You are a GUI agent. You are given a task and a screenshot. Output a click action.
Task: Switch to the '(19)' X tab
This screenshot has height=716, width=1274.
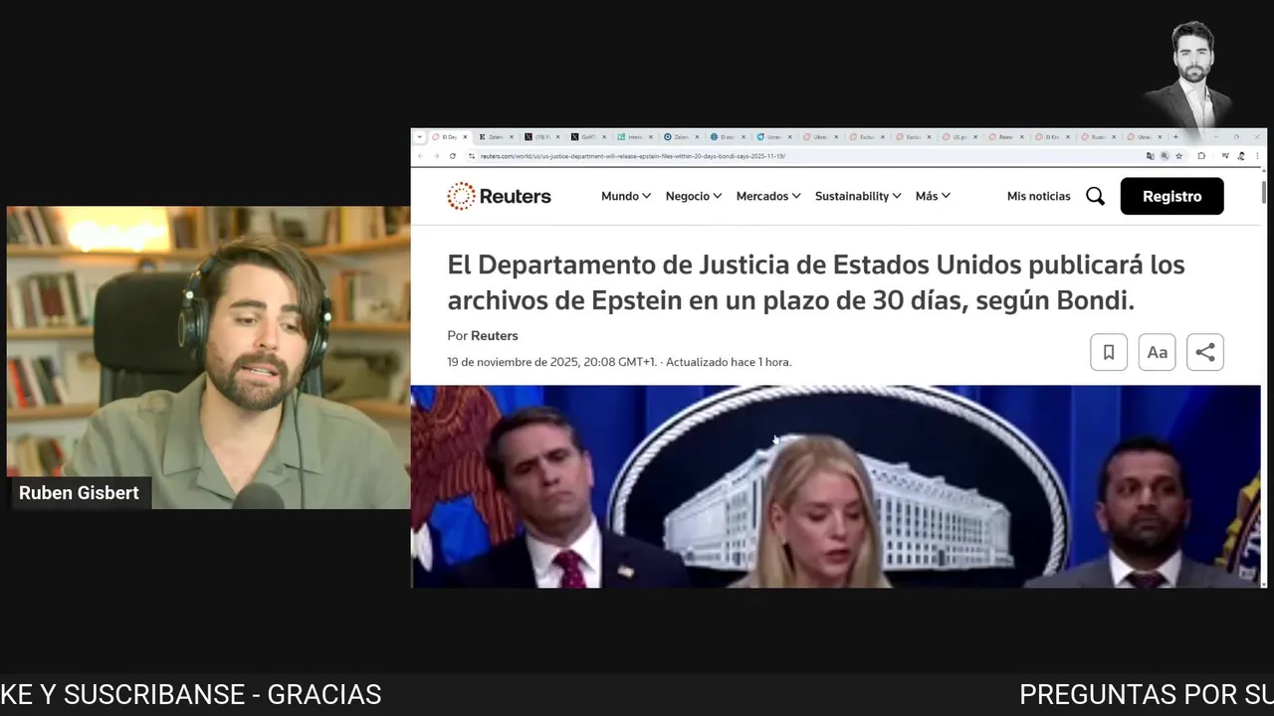542,137
